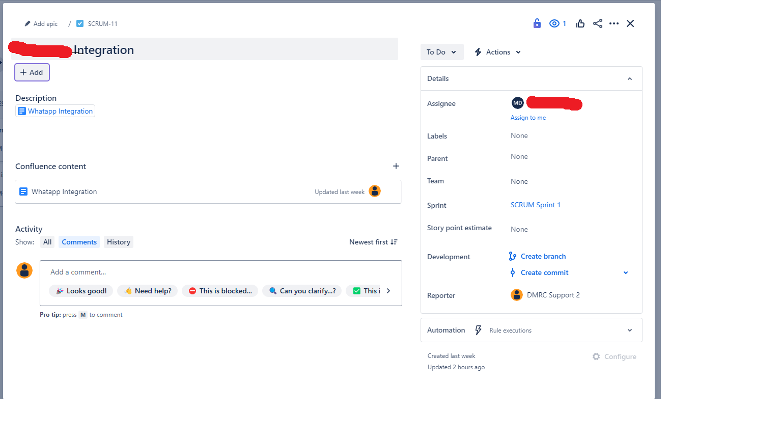Click the Create branch icon
The height and width of the screenshot is (440, 782).
[513, 256]
